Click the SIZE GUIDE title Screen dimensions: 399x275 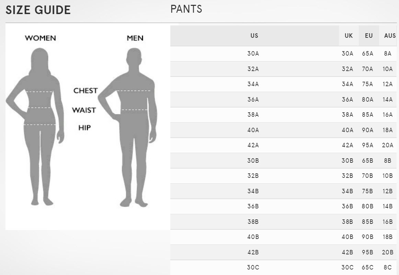[38, 10]
